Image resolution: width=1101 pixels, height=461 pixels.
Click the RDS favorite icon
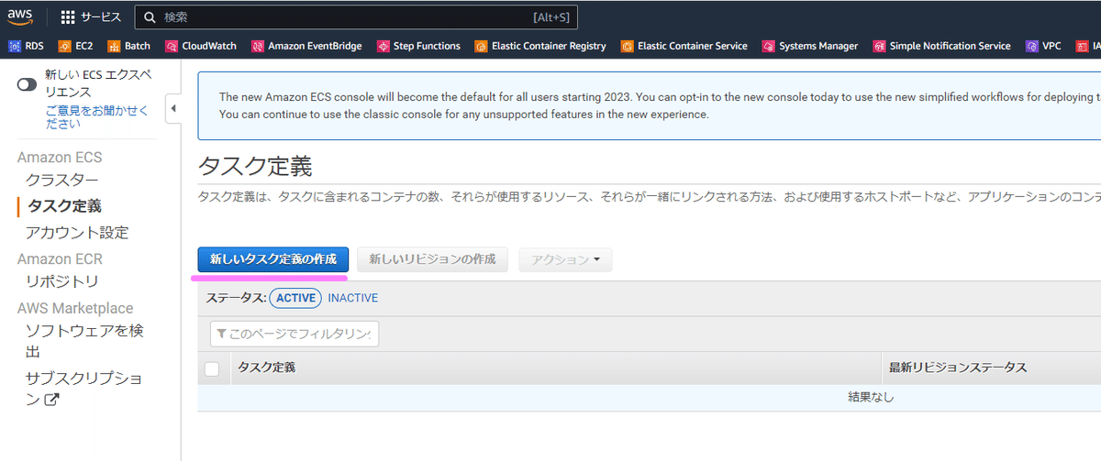[x=15, y=46]
